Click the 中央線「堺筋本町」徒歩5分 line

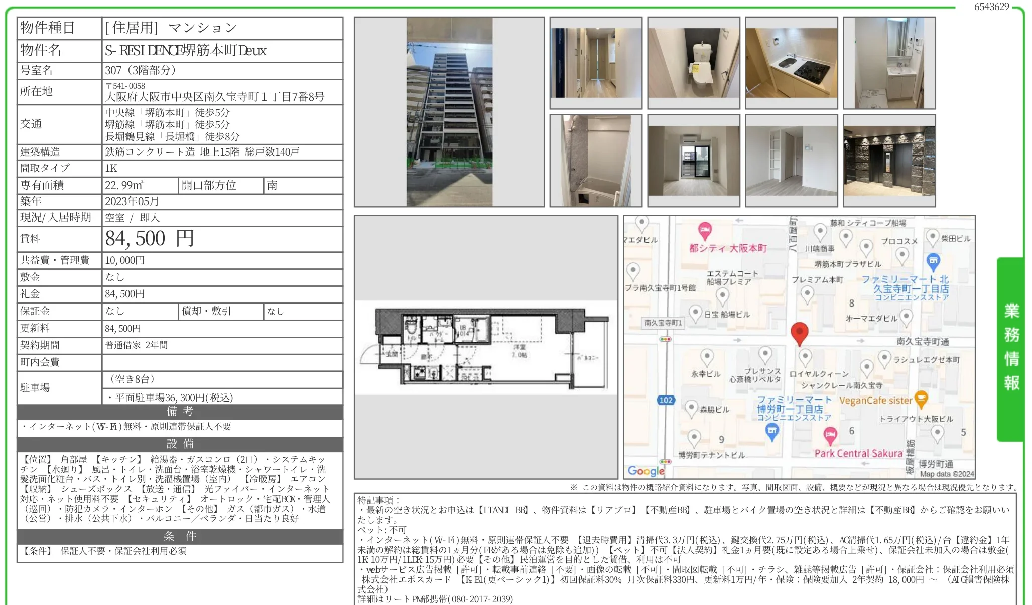167,112
